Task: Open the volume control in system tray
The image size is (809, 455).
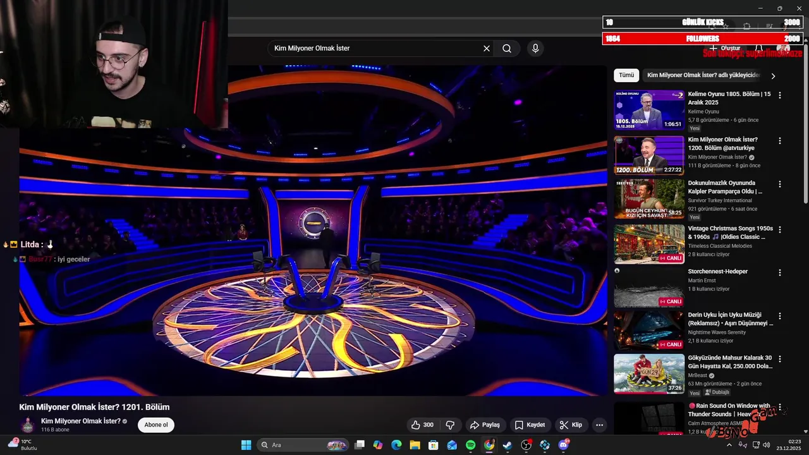Action: 767,445
